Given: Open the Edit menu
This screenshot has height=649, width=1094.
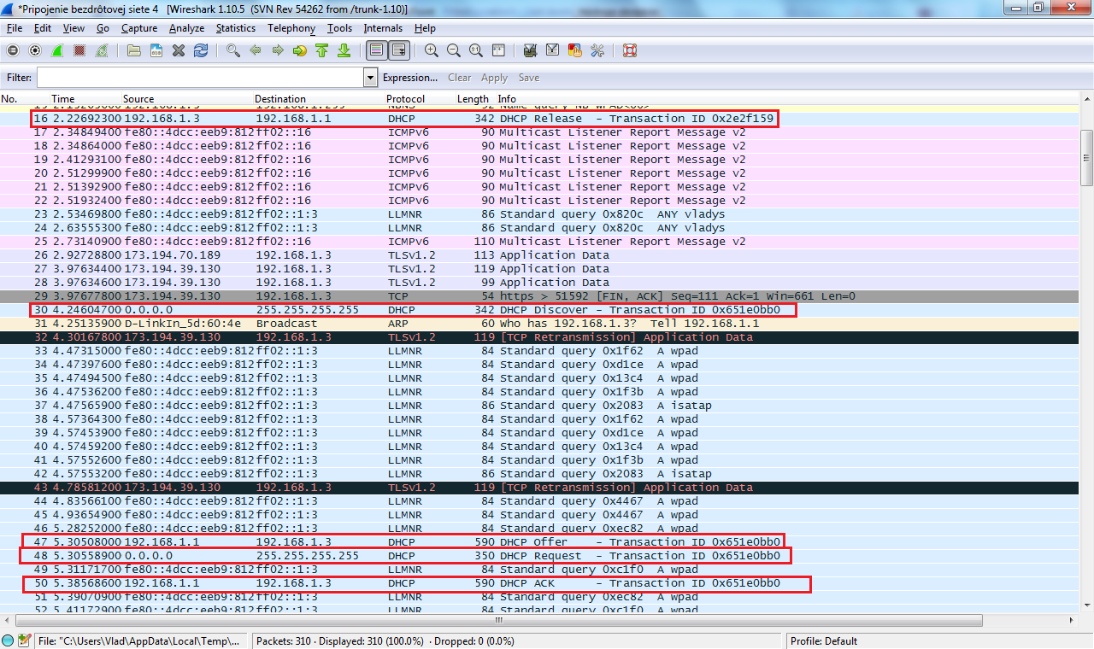Looking at the screenshot, I should coord(43,28).
